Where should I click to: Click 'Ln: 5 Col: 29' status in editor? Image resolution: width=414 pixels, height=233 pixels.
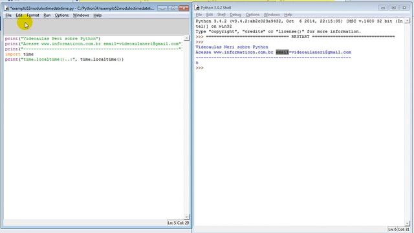point(179,223)
